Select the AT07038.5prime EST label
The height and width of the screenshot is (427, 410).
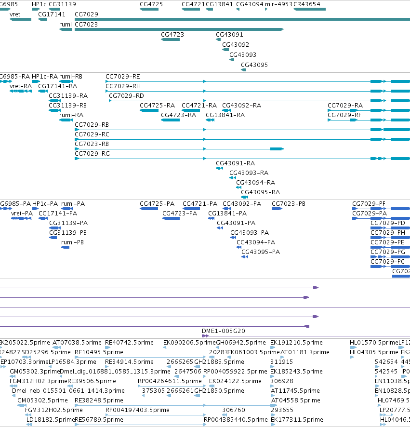click(77, 343)
